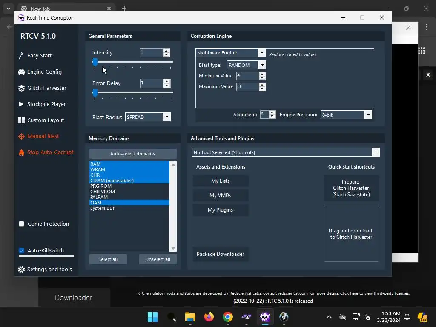Screen dimensions: 436x327
Task: Increase Intensity spinner value
Action: 166,51
